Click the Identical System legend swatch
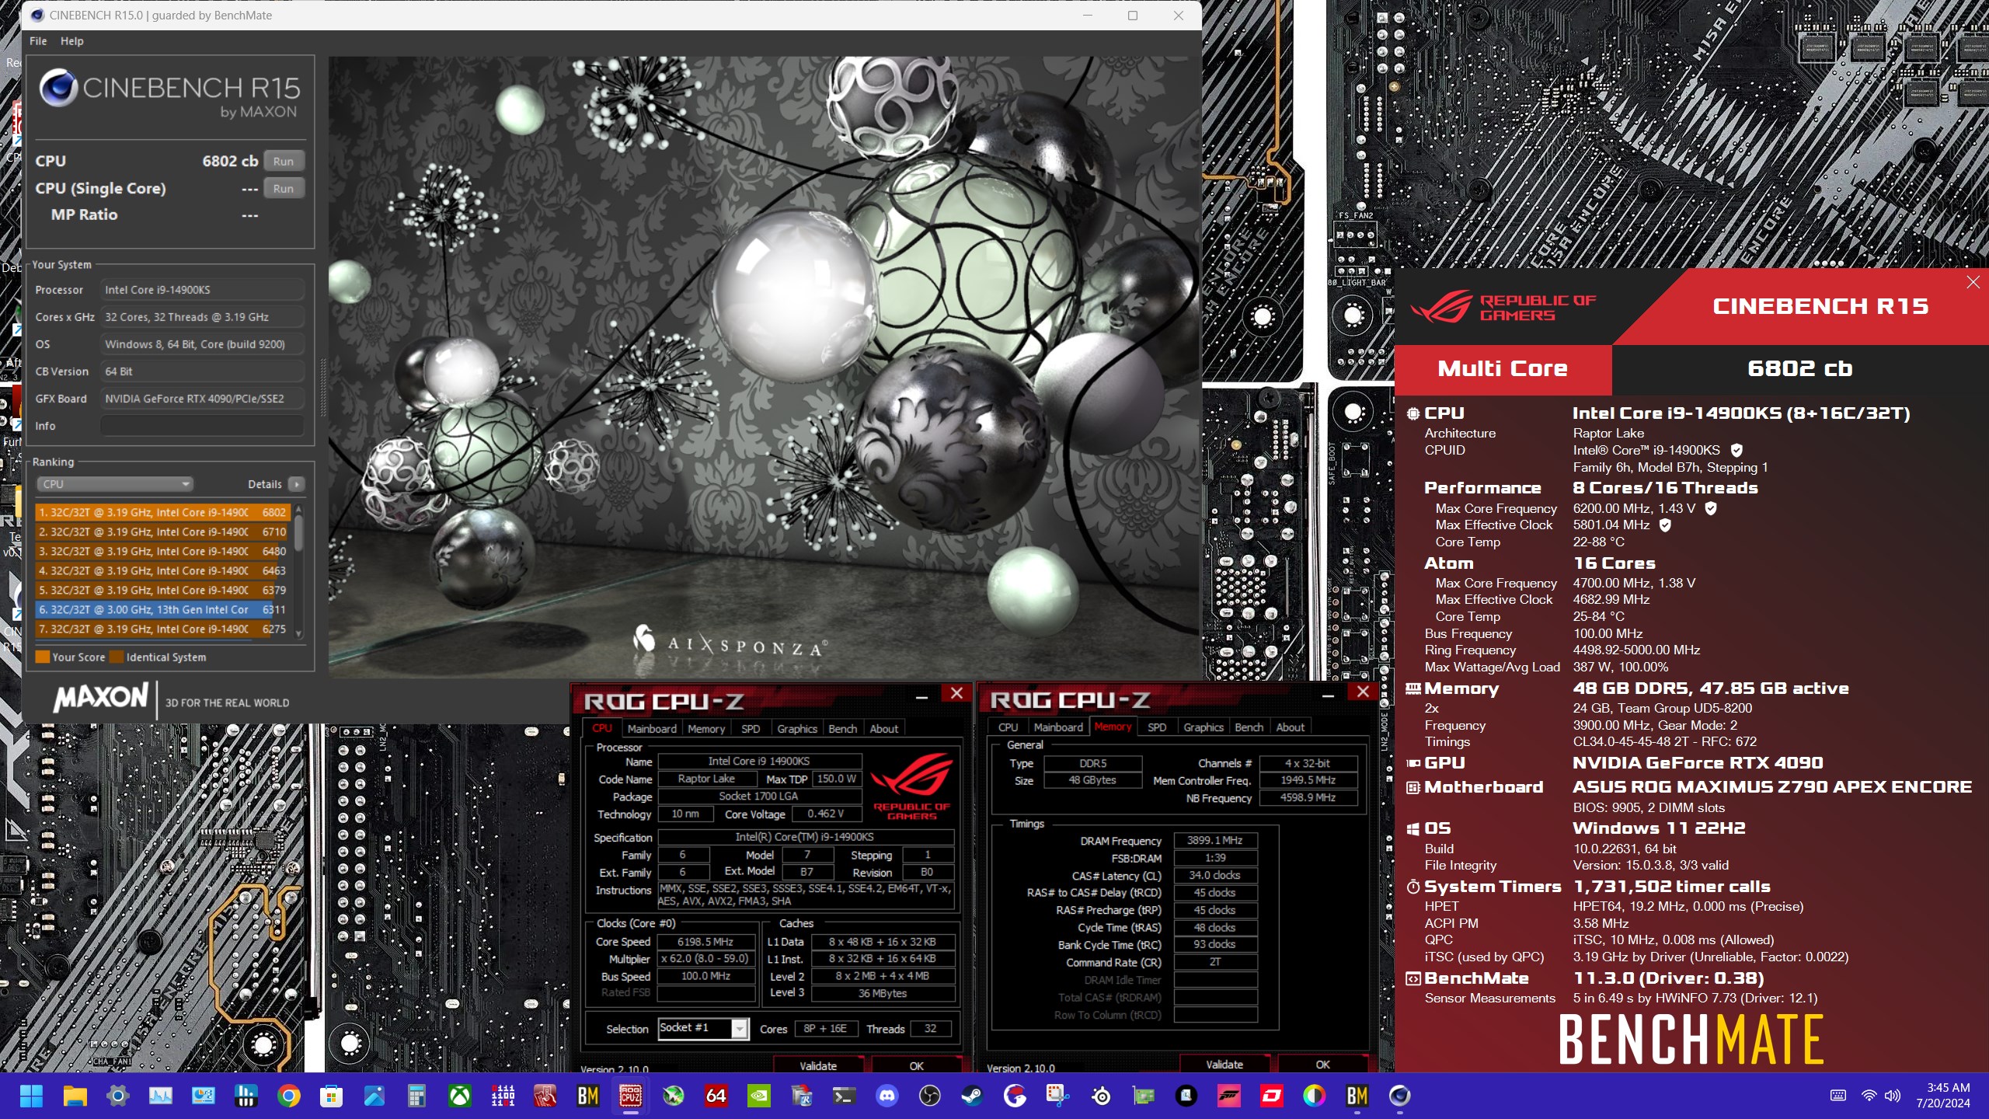Screen dimensions: 1989x1119 (x=117, y=657)
